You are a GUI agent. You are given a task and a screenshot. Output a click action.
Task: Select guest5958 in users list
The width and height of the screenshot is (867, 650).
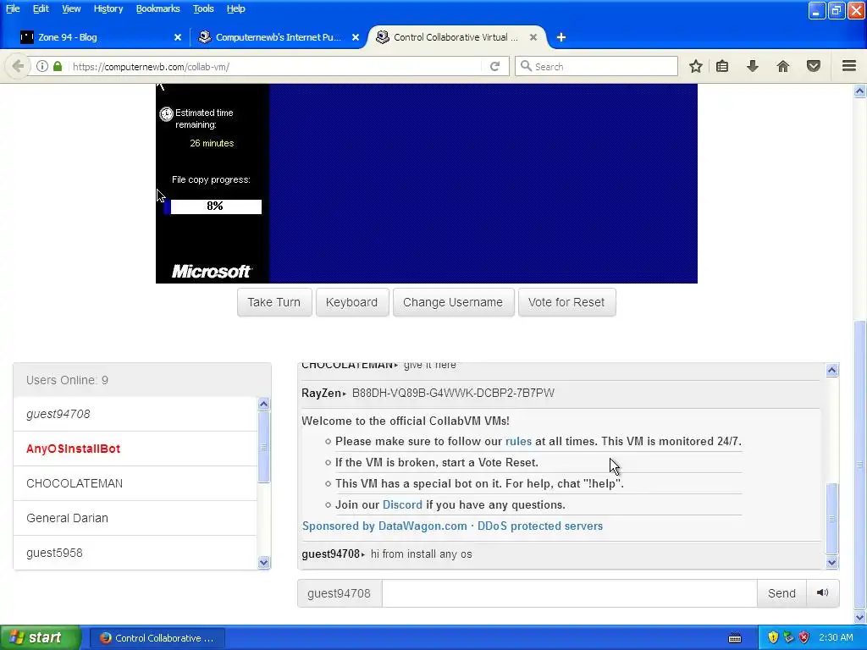click(x=135, y=552)
